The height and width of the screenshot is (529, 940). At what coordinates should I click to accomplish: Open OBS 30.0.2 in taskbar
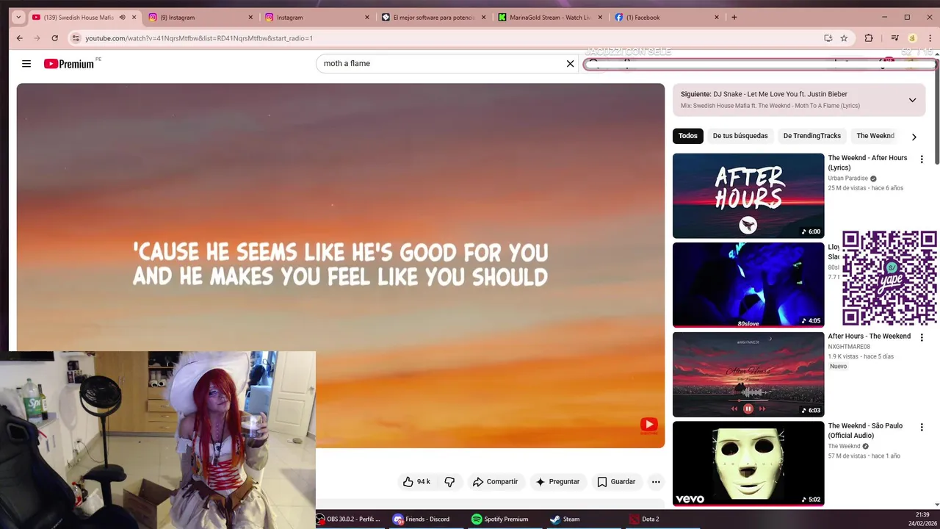pos(348,519)
